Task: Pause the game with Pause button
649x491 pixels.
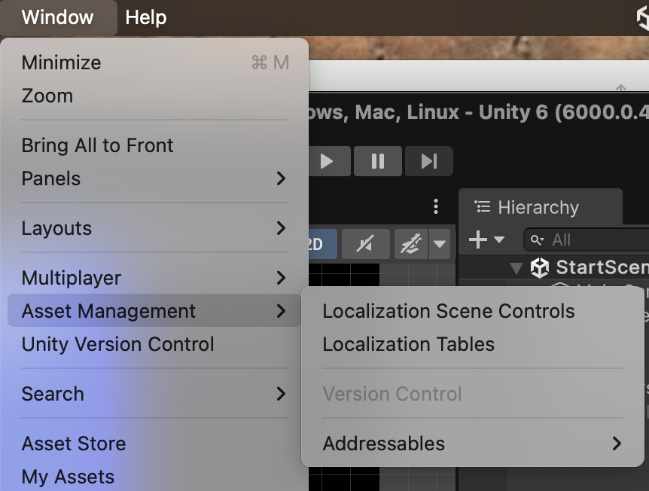Action: (x=378, y=161)
